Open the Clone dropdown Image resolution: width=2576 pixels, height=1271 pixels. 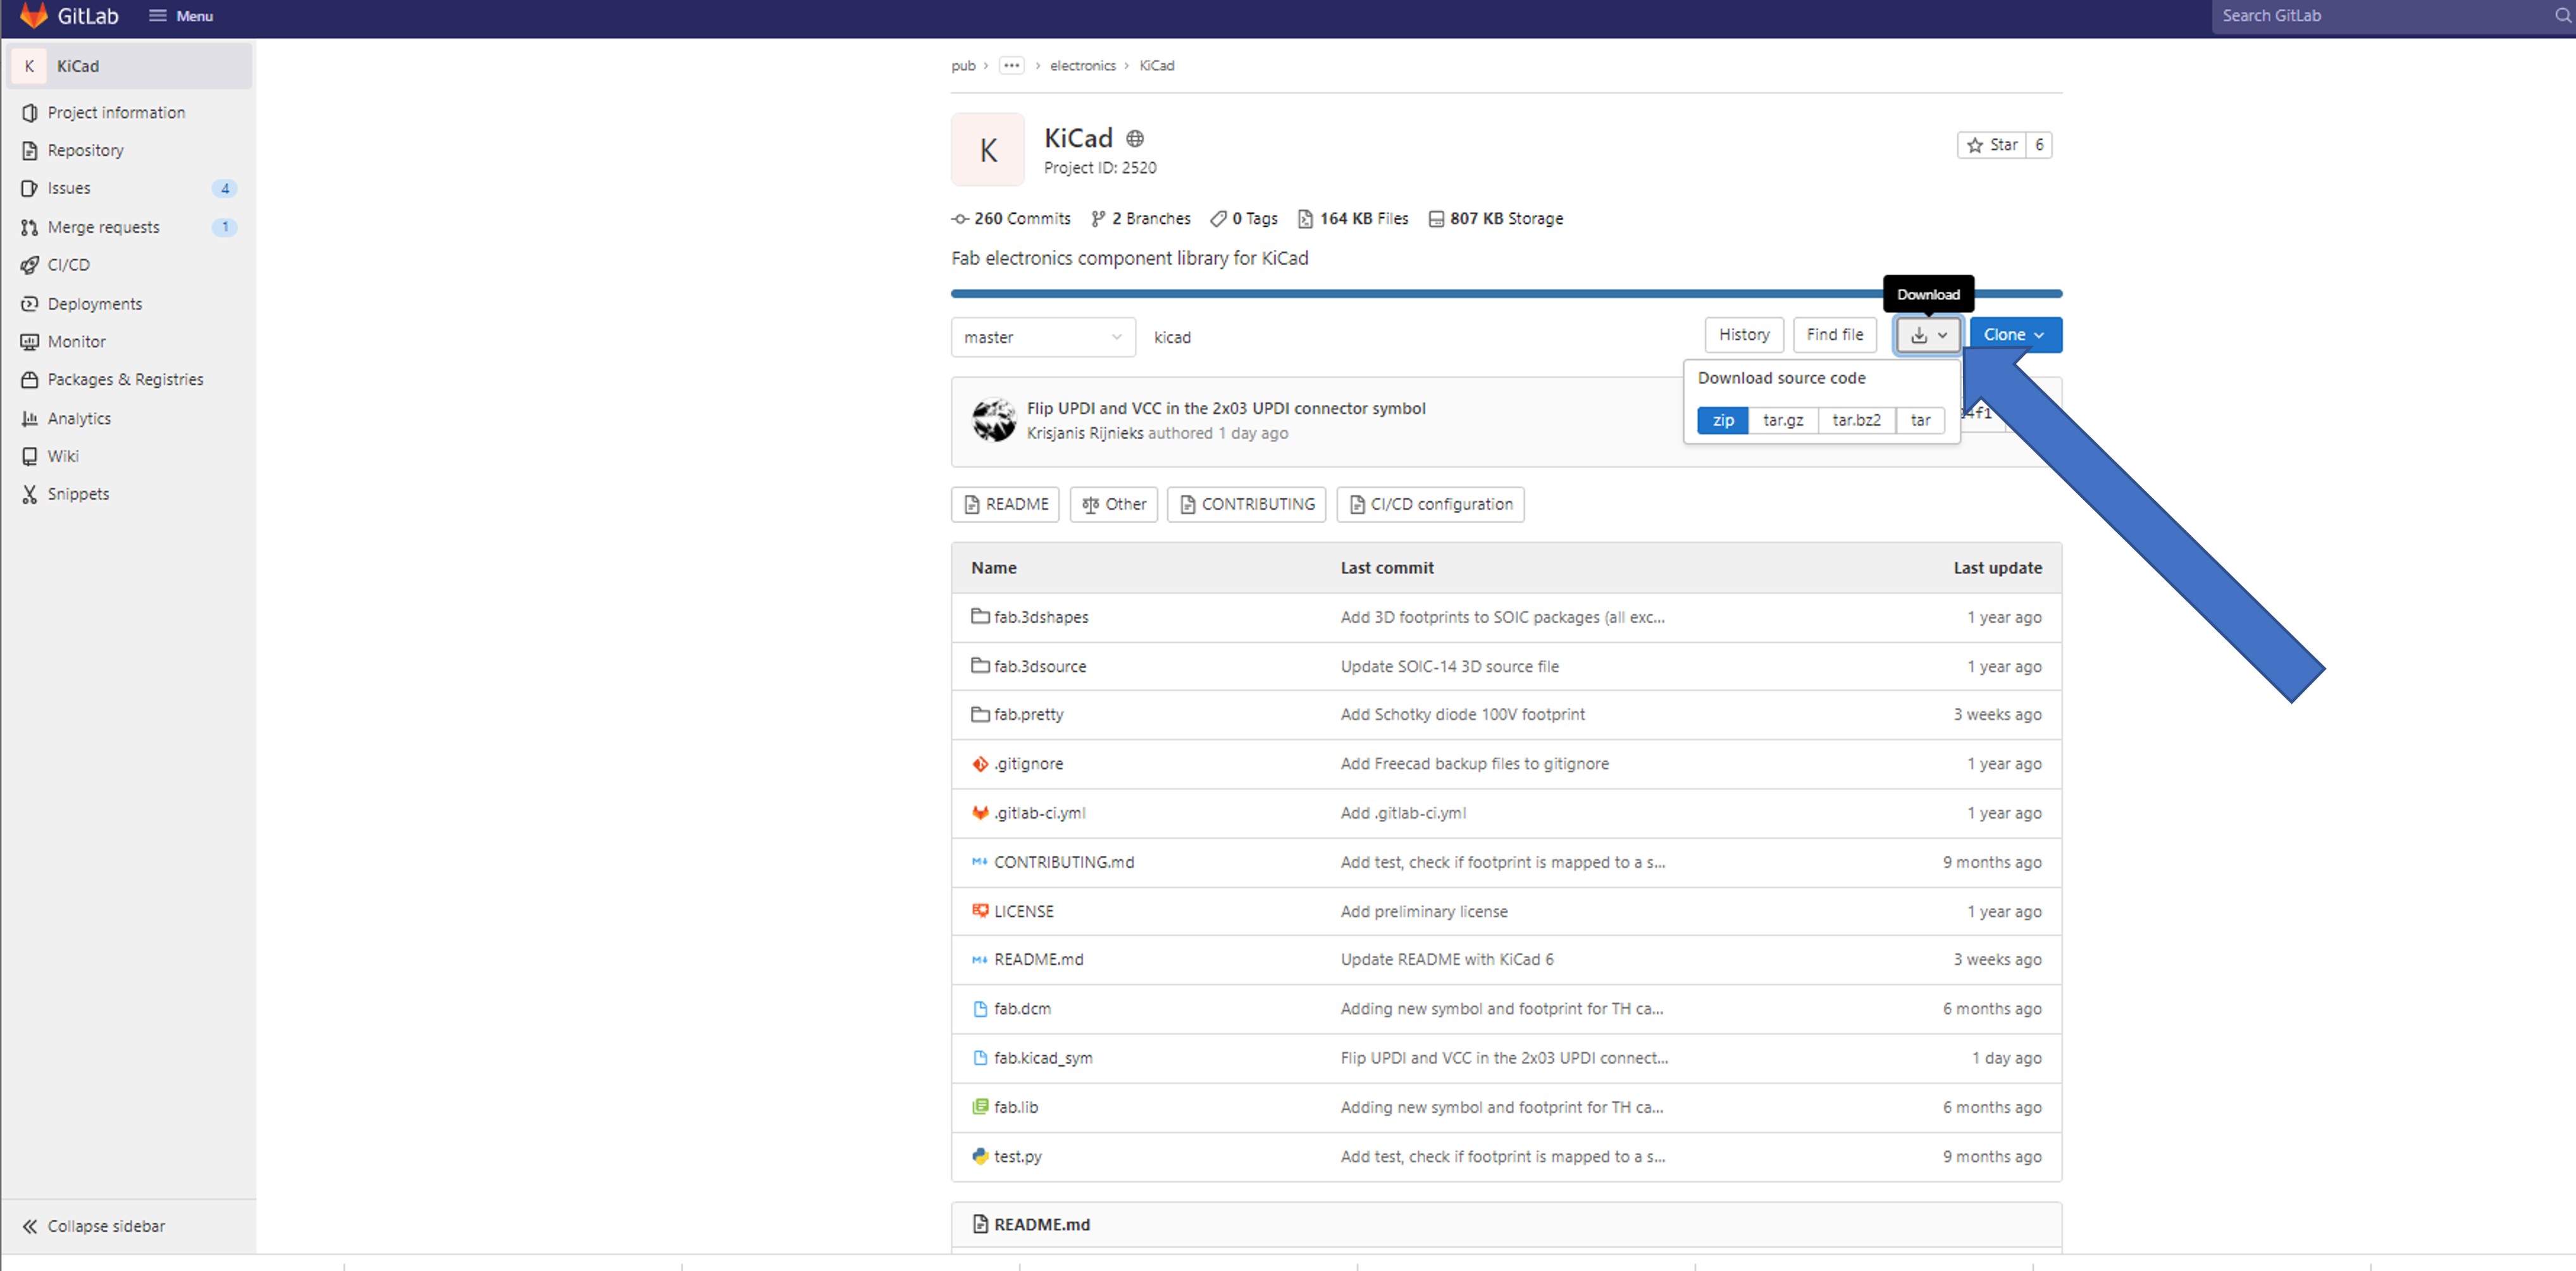[x=2015, y=335]
